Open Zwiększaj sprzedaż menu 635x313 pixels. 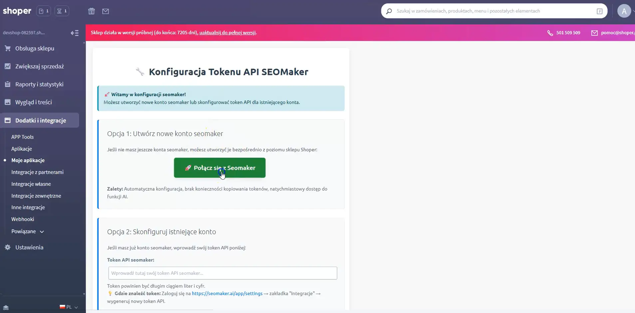pyautogui.click(x=39, y=66)
